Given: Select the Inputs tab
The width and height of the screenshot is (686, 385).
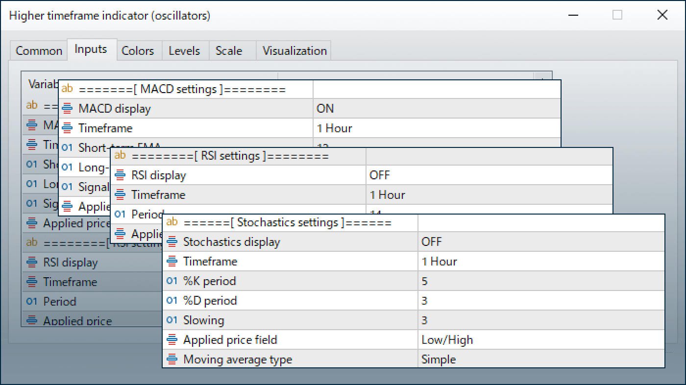Looking at the screenshot, I should tap(91, 49).
